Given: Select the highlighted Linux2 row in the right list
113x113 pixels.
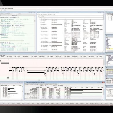Looking at the screenshot, I should [x=109, y=49].
